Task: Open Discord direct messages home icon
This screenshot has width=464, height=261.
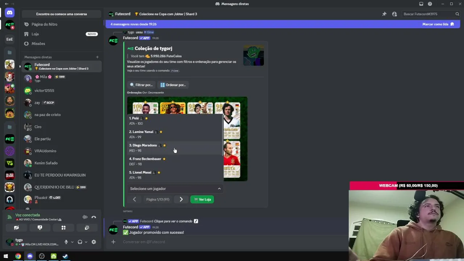Action: click(x=10, y=13)
